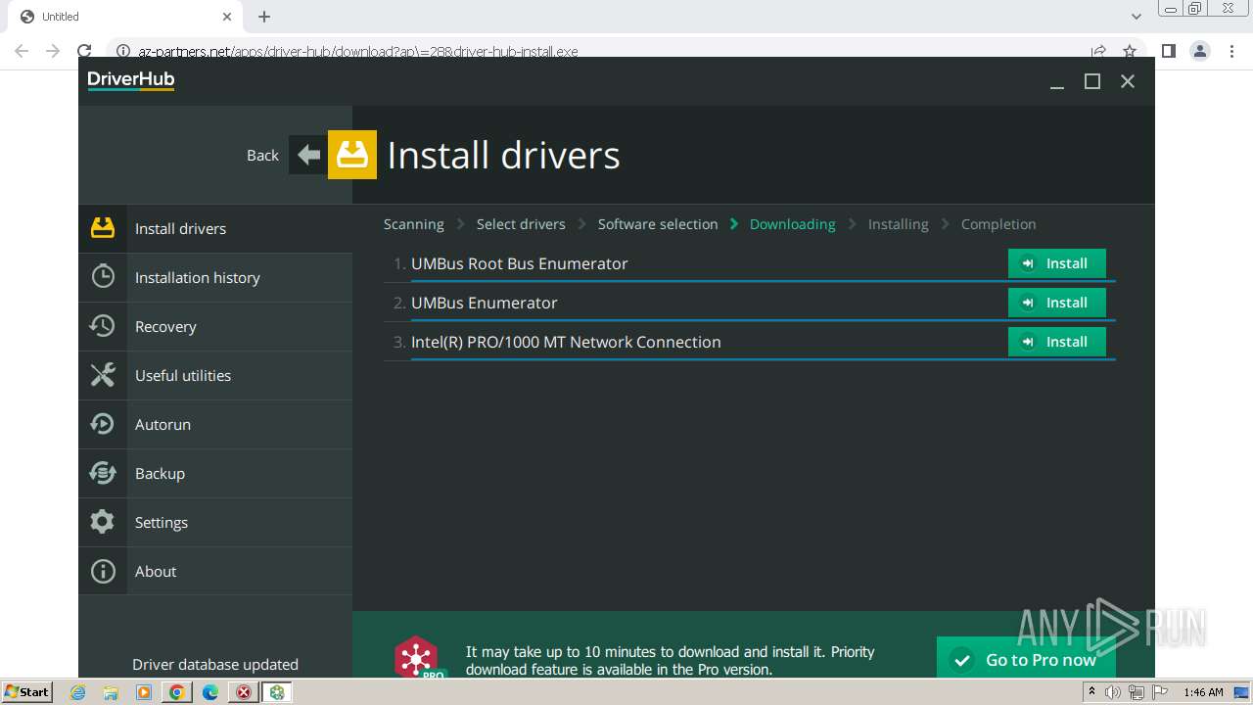
Task: Click Intel(R) PRO/1000 MT driver name
Action: click(x=566, y=342)
